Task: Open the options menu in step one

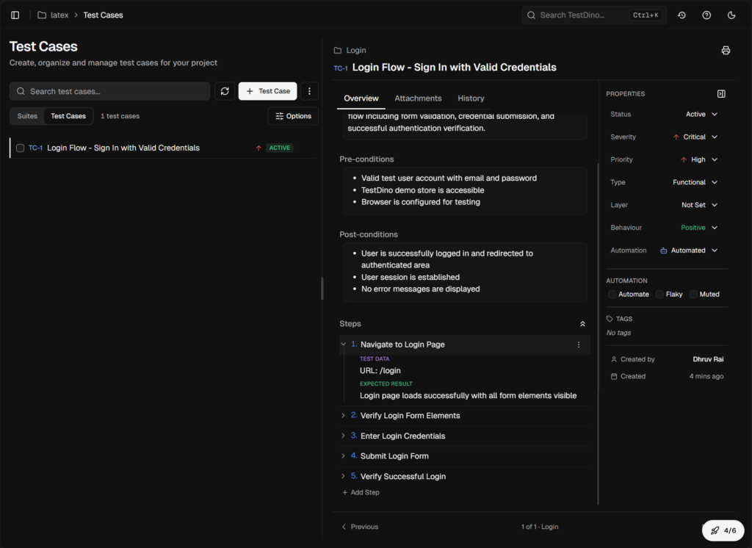Action: click(578, 345)
